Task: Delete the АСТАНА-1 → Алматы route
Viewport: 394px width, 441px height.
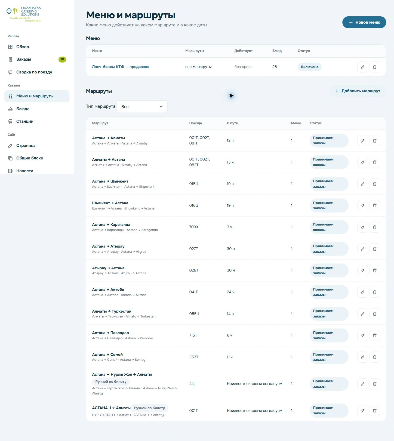Action: [375, 411]
